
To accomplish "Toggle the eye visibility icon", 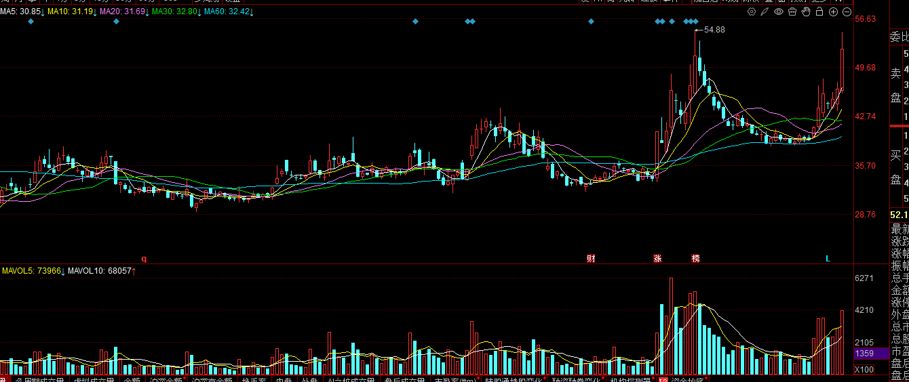I will [x=779, y=12].
